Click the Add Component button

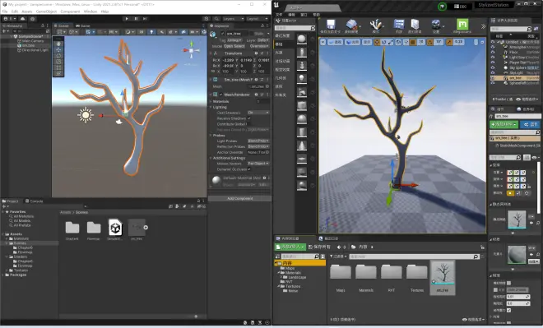pyautogui.click(x=239, y=199)
